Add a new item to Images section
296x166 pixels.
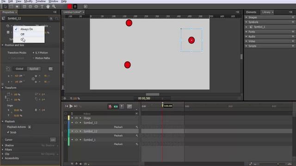tap(293, 18)
